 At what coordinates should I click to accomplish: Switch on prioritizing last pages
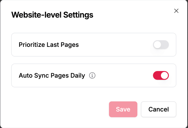(161, 45)
